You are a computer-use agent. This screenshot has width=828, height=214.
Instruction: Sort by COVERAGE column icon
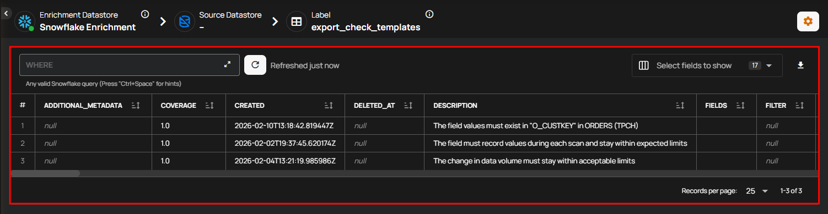pos(209,106)
